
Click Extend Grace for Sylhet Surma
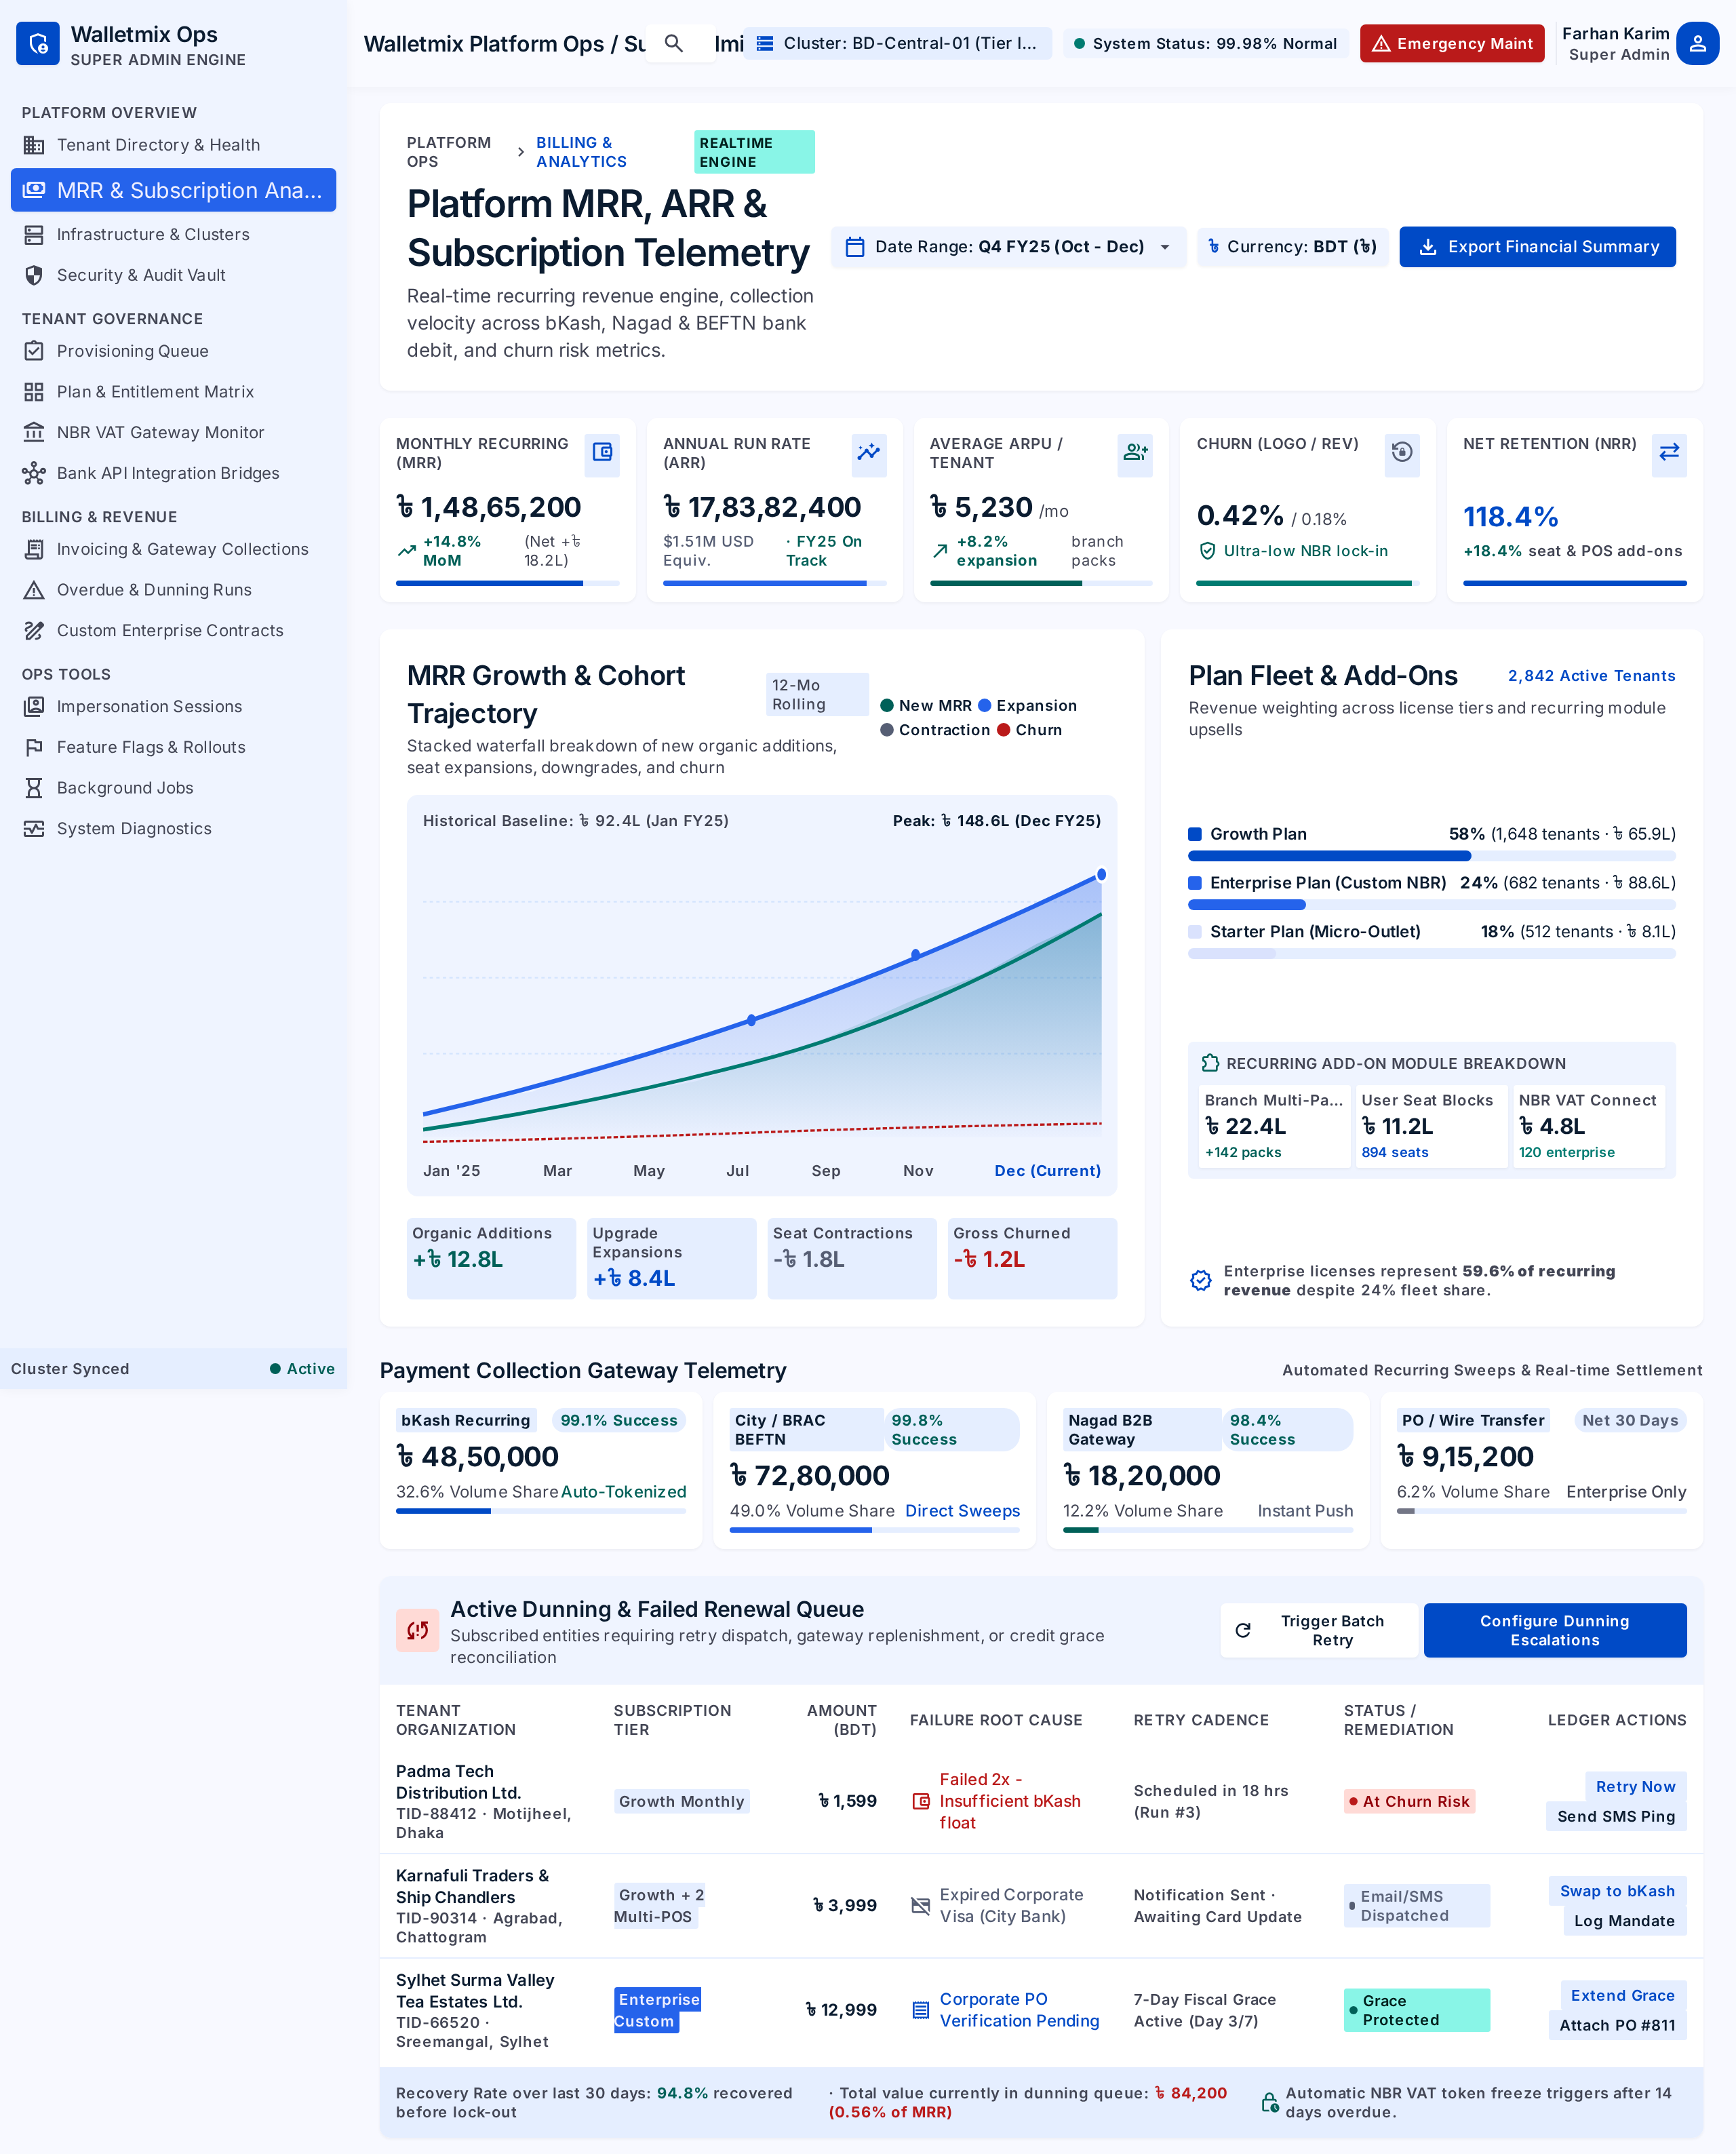tap(1623, 1996)
